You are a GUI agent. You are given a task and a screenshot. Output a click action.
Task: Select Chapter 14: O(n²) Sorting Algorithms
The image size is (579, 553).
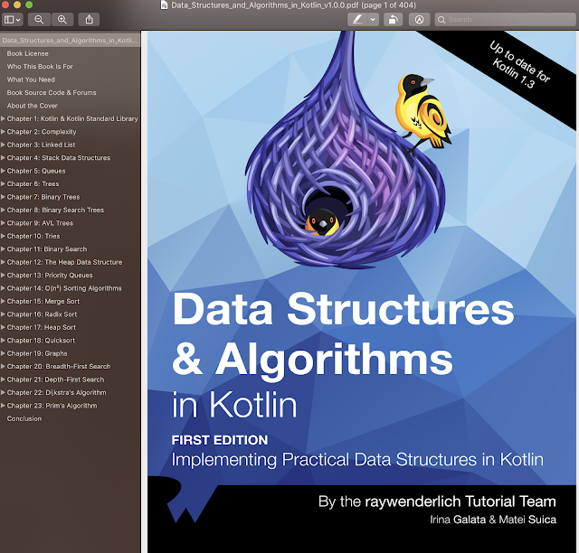64,288
